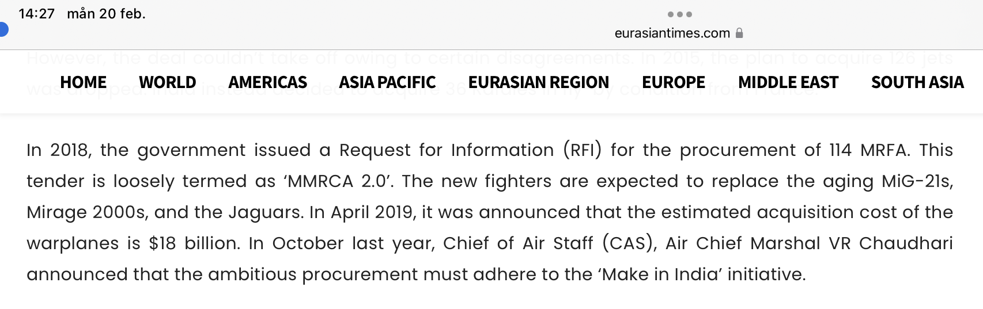Go to the WORLD section

168,82
